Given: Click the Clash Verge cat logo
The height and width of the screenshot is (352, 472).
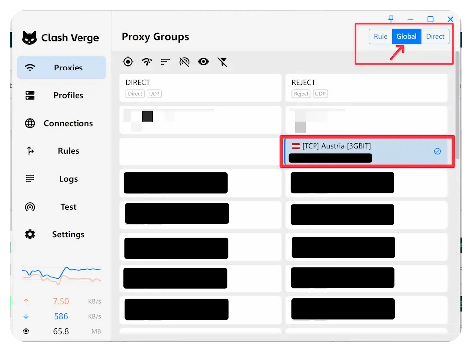Looking at the screenshot, I should tap(30, 38).
